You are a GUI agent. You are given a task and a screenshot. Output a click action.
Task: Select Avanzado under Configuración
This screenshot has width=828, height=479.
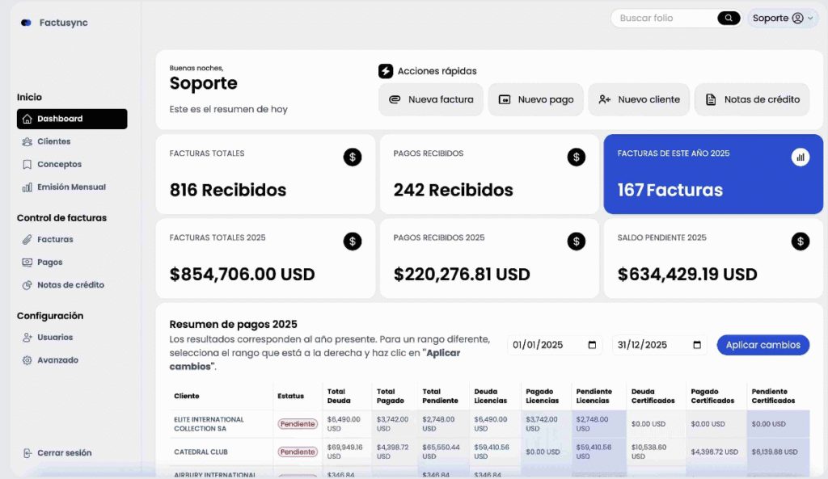coord(57,359)
